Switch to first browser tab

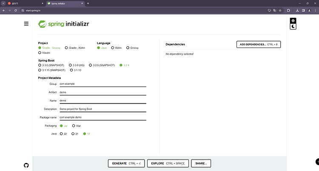pos(26,3)
